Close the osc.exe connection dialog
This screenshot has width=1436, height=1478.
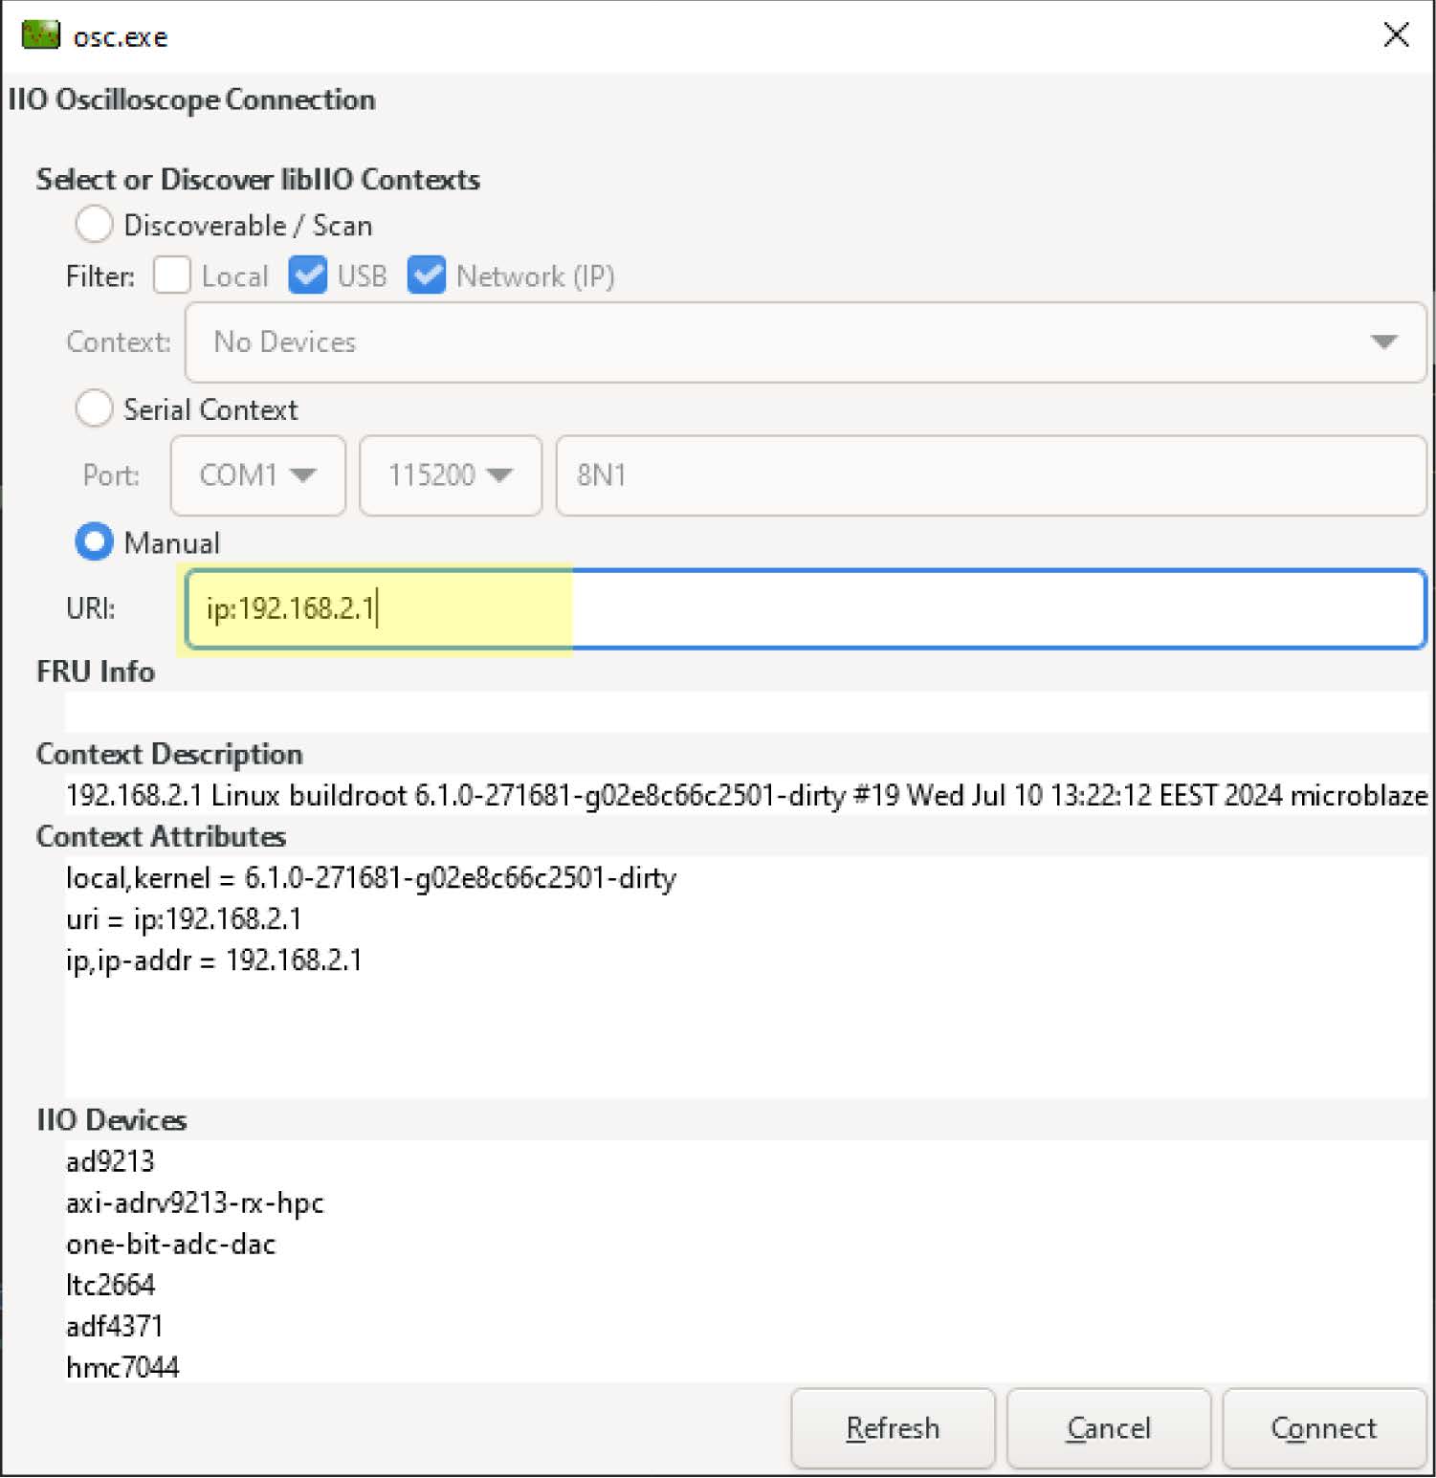1396,35
